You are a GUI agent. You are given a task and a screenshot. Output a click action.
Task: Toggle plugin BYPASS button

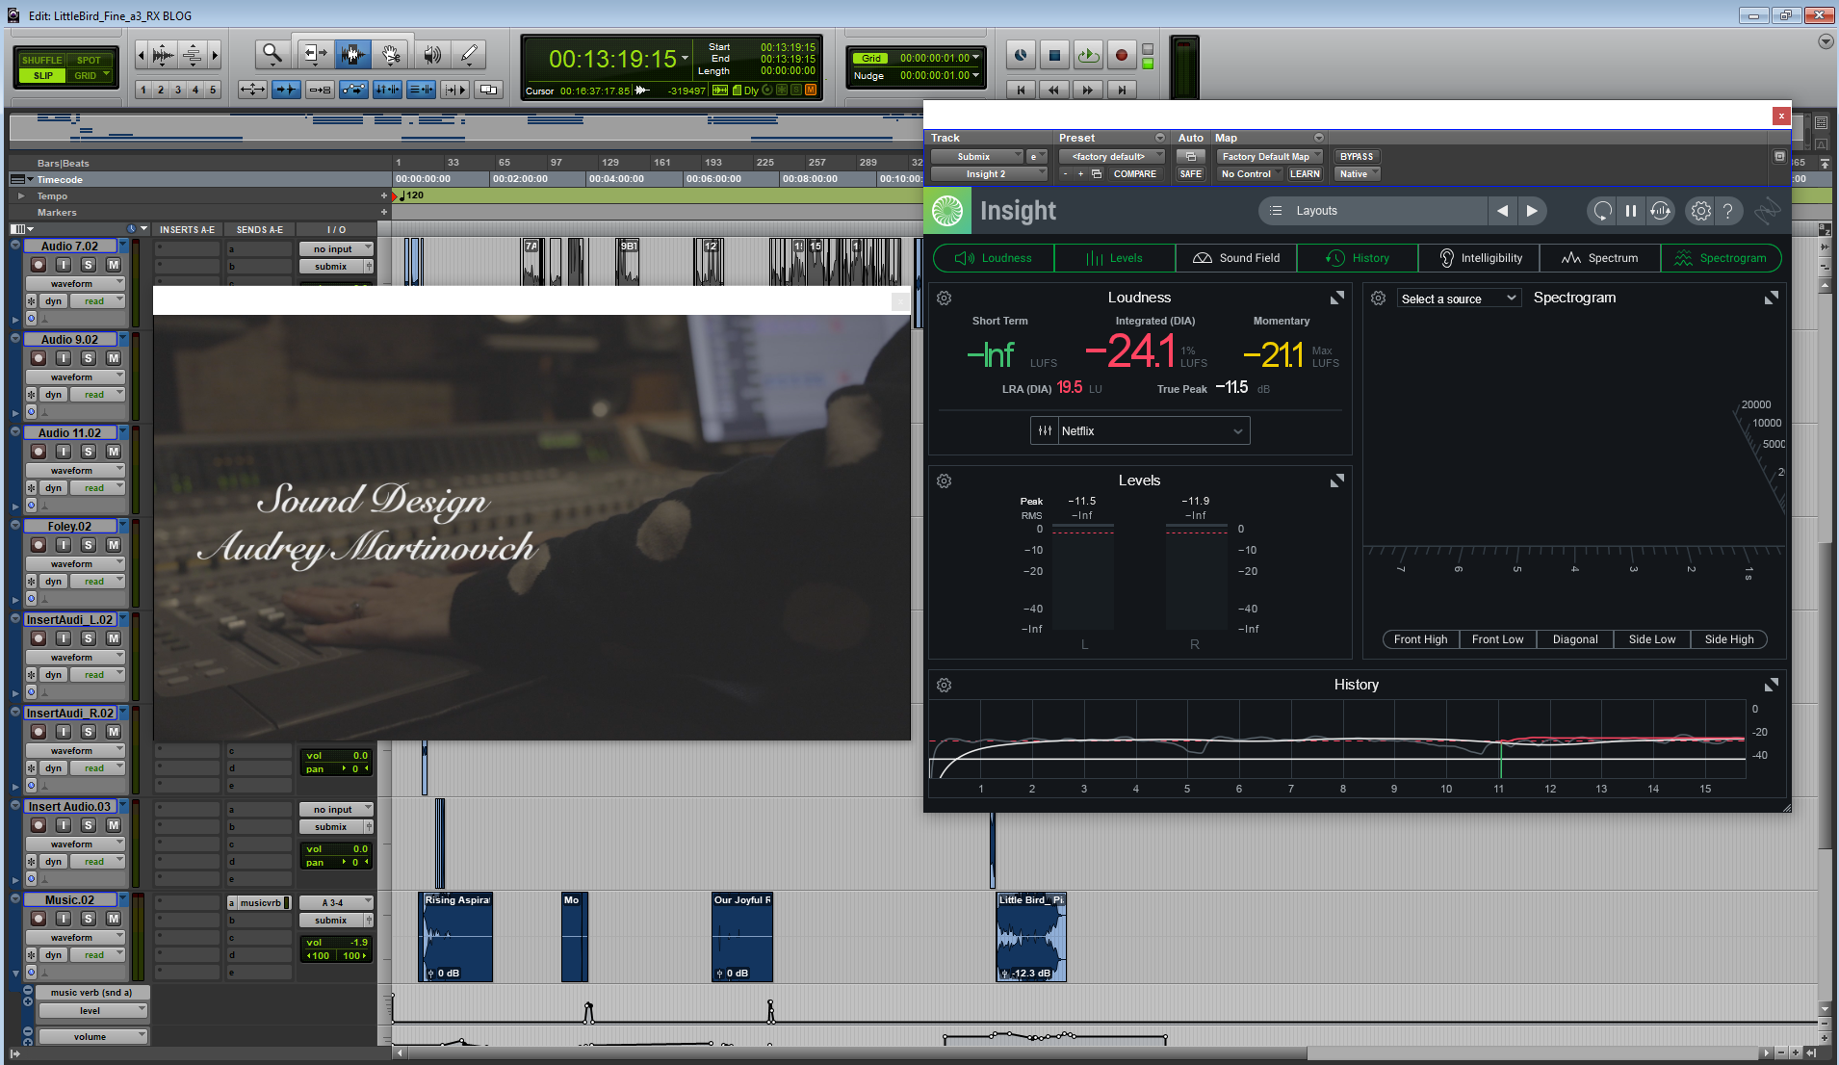click(1357, 157)
